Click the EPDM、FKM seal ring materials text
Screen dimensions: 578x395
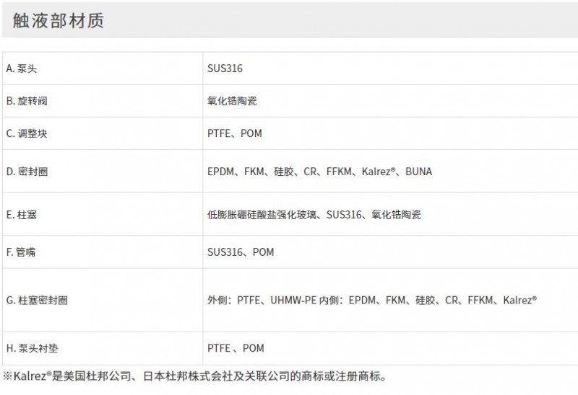236,172
